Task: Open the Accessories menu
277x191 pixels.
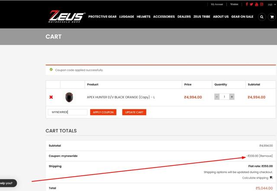Action: point(164,16)
